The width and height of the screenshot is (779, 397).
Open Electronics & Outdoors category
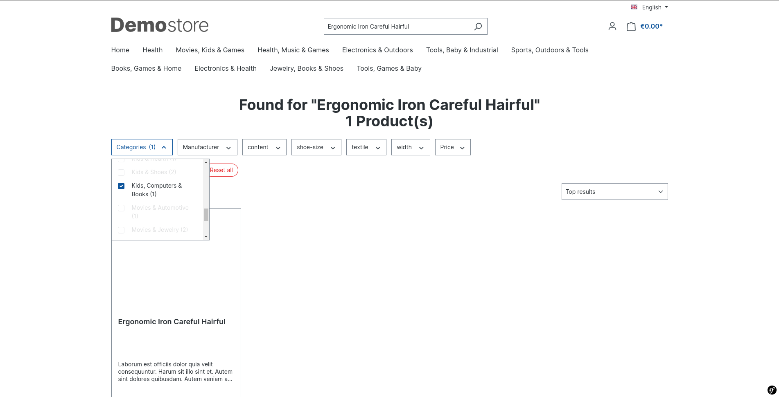tap(377, 50)
